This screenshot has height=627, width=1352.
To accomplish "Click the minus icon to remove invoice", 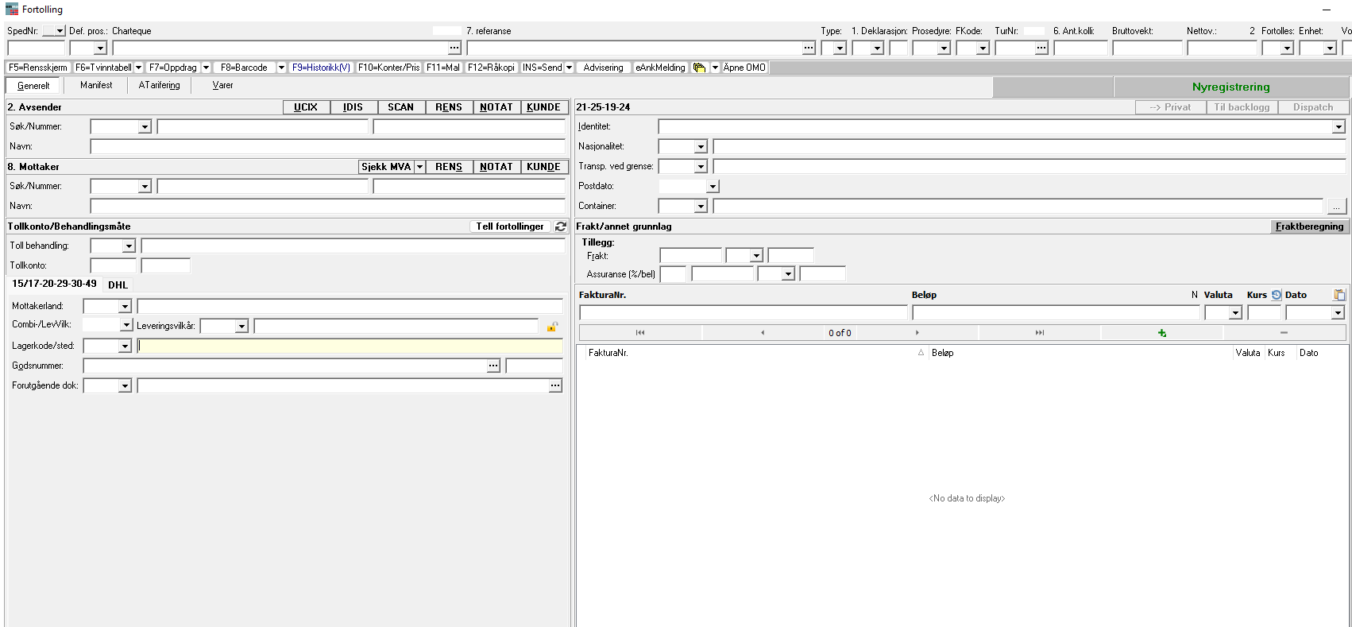I will click(x=1284, y=333).
